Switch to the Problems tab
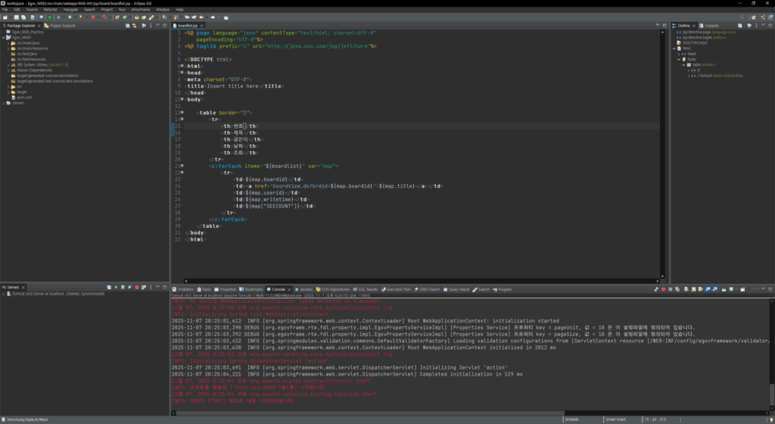The height and width of the screenshot is (424, 775). (185, 289)
